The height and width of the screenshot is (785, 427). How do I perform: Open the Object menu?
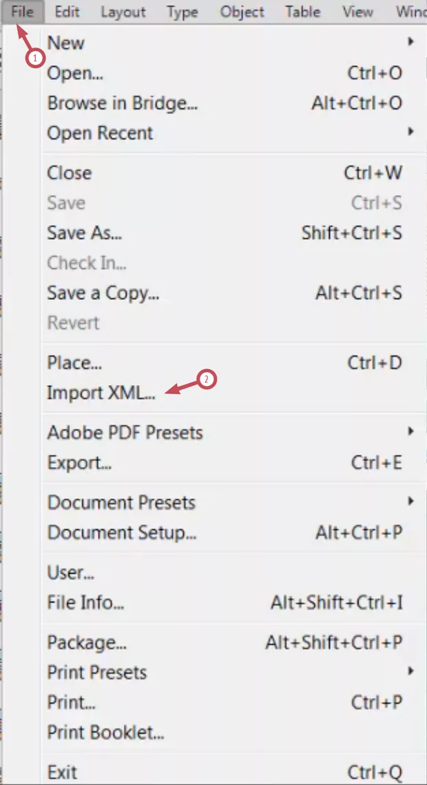point(242,12)
